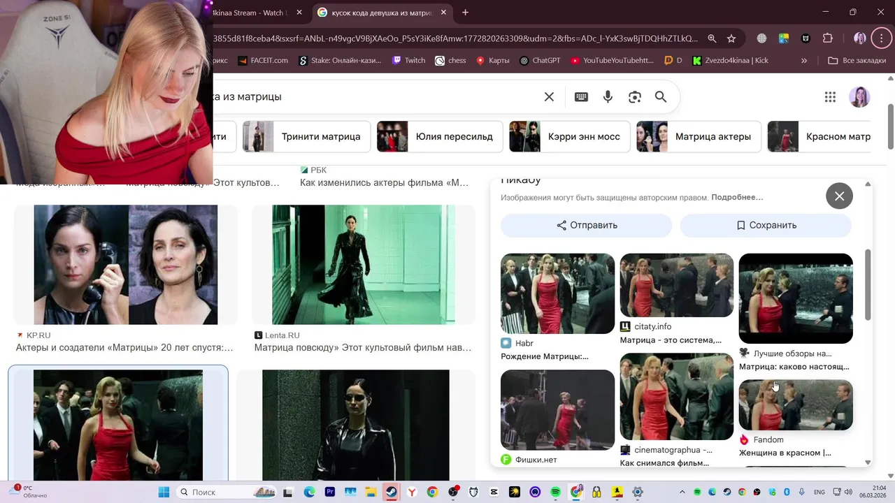Open the Фишки.нет related image
Viewport: 895px width, 503px height.
(x=557, y=410)
